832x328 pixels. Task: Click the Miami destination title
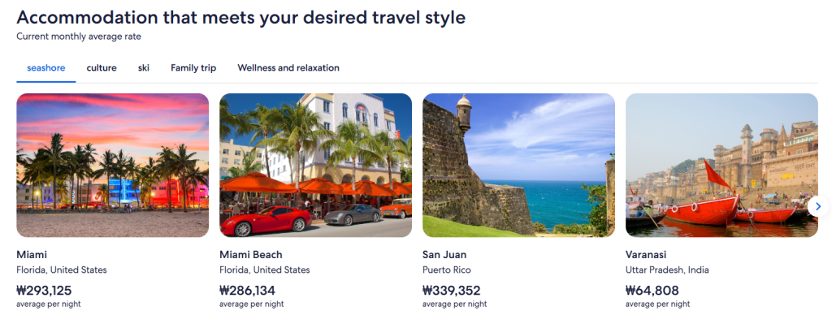[x=31, y=254]
